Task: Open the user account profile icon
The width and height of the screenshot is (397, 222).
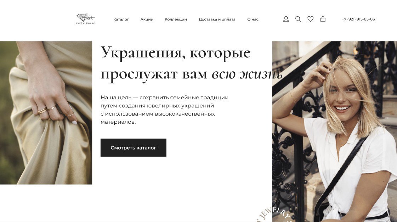Action: point(286,19)
